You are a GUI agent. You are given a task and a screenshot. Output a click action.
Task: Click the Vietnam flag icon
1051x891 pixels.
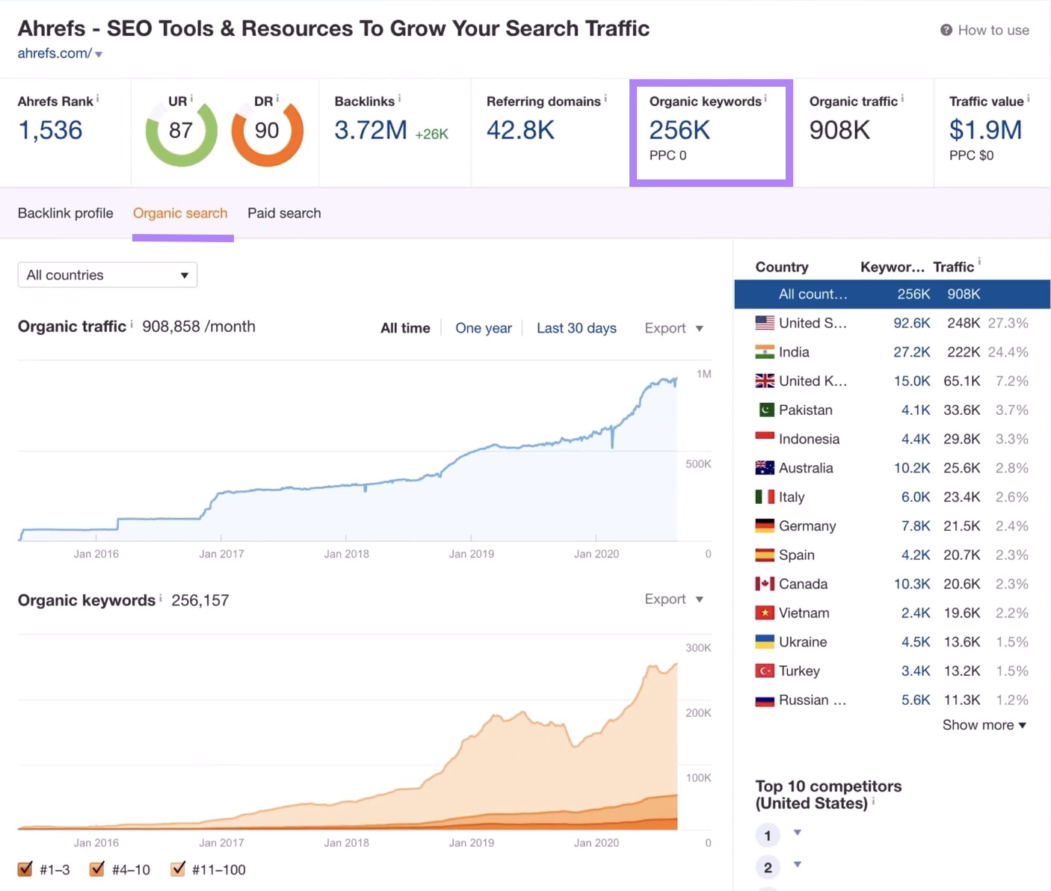tap(765, 613)
